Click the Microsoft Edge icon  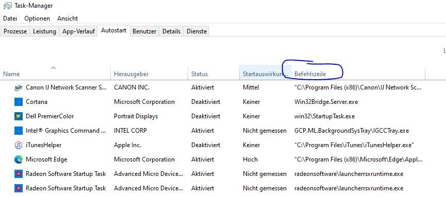[x=18, y=159]
